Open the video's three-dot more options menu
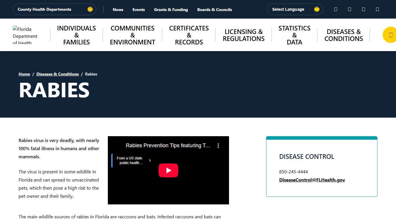The height and width of the screenshot is (223, 396). 218,146
